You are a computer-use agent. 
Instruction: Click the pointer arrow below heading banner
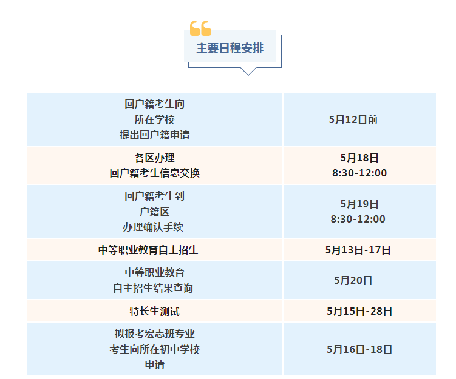[x=248, y=71]
